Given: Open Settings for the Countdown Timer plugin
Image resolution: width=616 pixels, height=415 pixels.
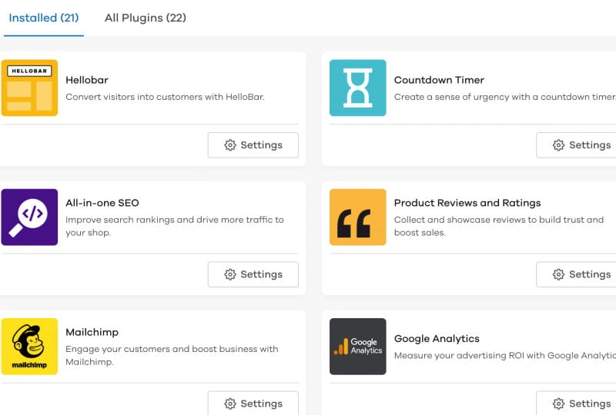Looking at the screenshot, I should click(576, 145).
